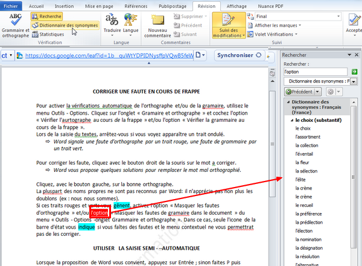Click the Précédent button in research pane
The width and height of the screenshot is (362, 266).
click(299, 92)
